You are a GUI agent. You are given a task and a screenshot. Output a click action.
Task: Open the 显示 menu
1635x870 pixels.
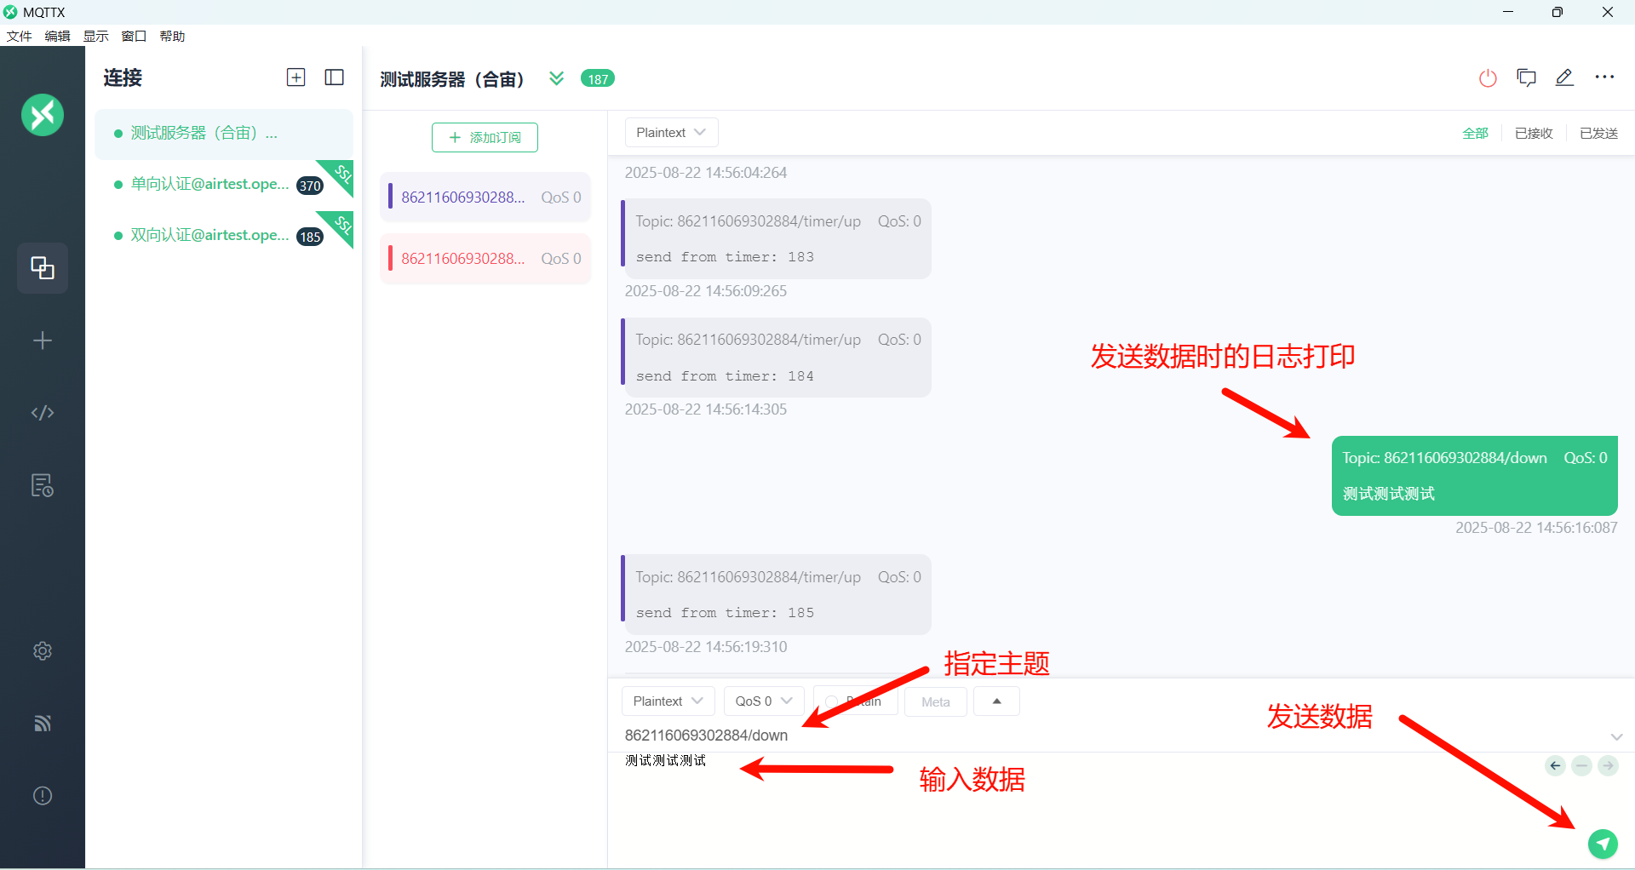[x=95, y=36]
